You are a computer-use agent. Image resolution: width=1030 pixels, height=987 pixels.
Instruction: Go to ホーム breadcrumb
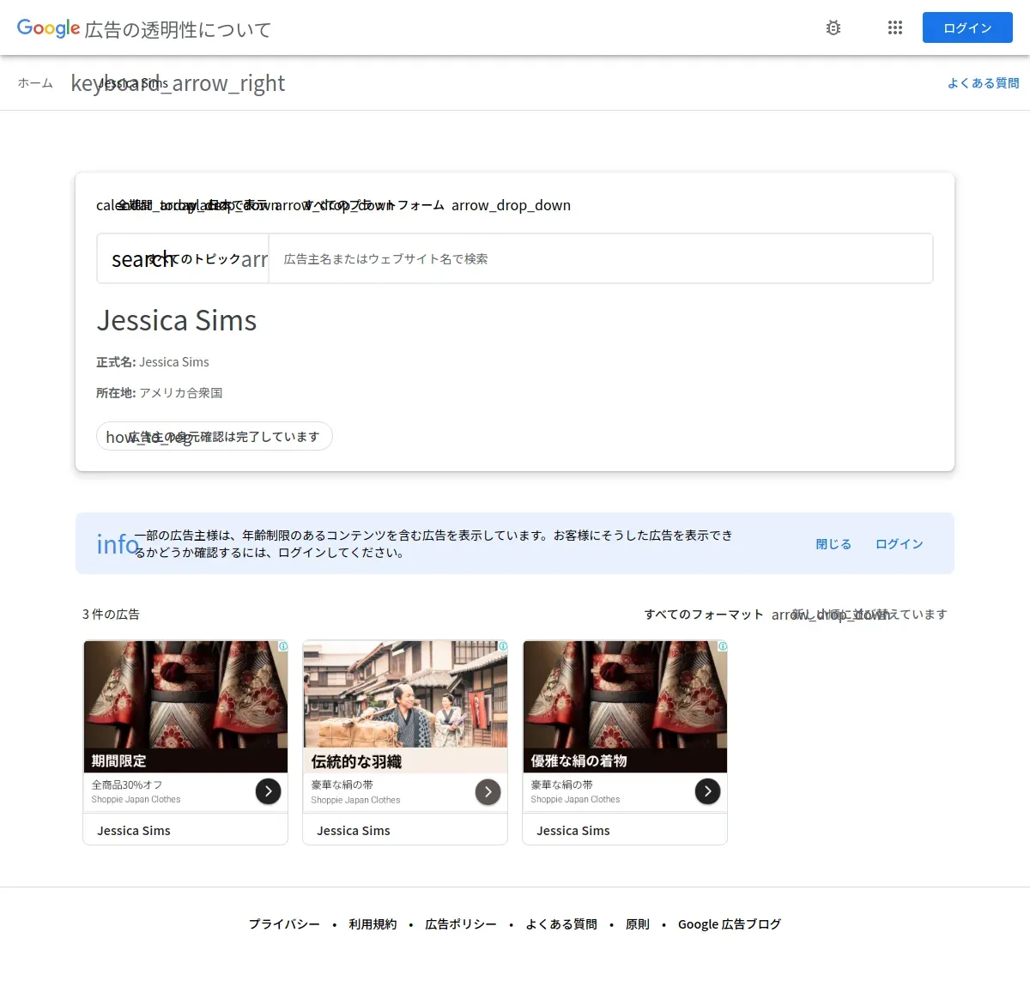tap(35, 83)
